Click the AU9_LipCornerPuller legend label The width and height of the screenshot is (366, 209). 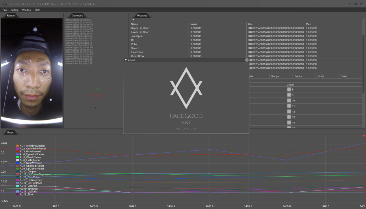pos(32,169)
